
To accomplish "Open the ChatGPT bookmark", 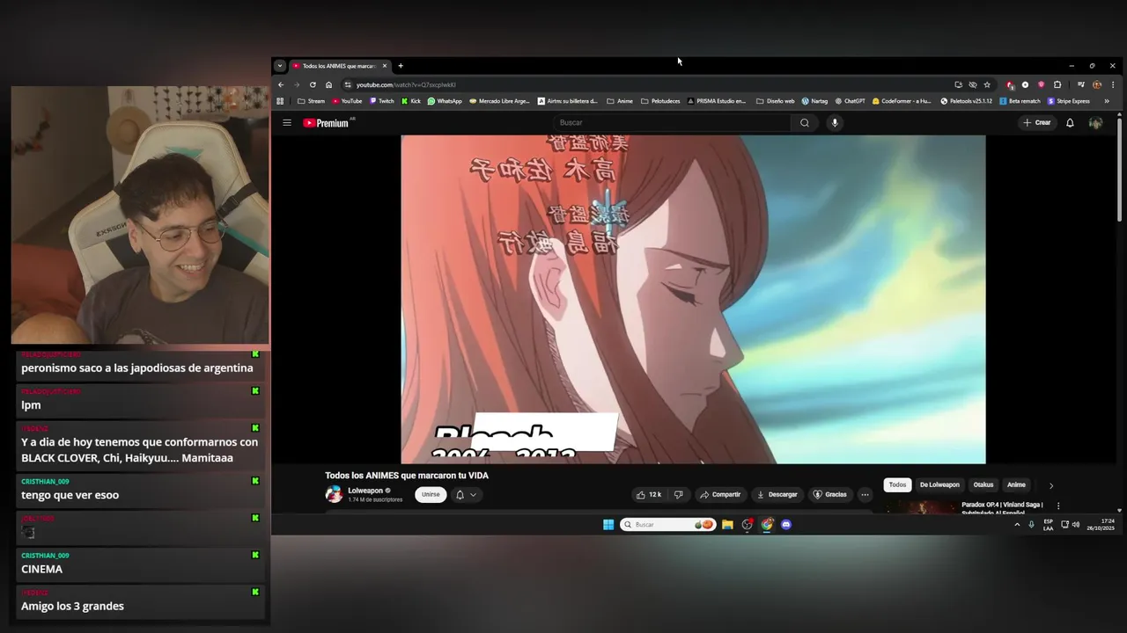I will (850, 101).
